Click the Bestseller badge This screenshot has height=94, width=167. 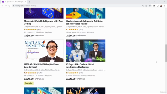29,83
